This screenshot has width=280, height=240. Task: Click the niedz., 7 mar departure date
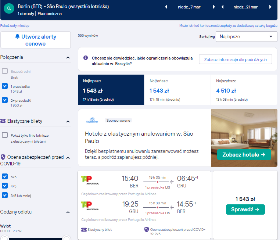(x=189, y=7)
